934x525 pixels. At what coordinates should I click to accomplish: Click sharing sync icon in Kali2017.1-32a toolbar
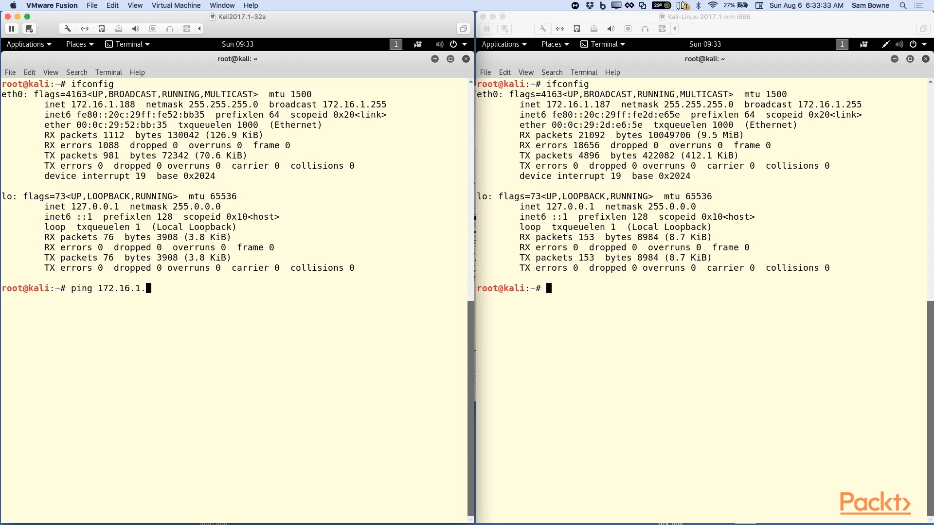pyautogui.click(x=186, y=29)
